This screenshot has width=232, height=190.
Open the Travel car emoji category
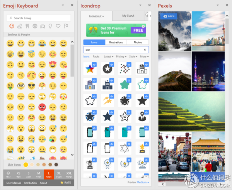43,26
